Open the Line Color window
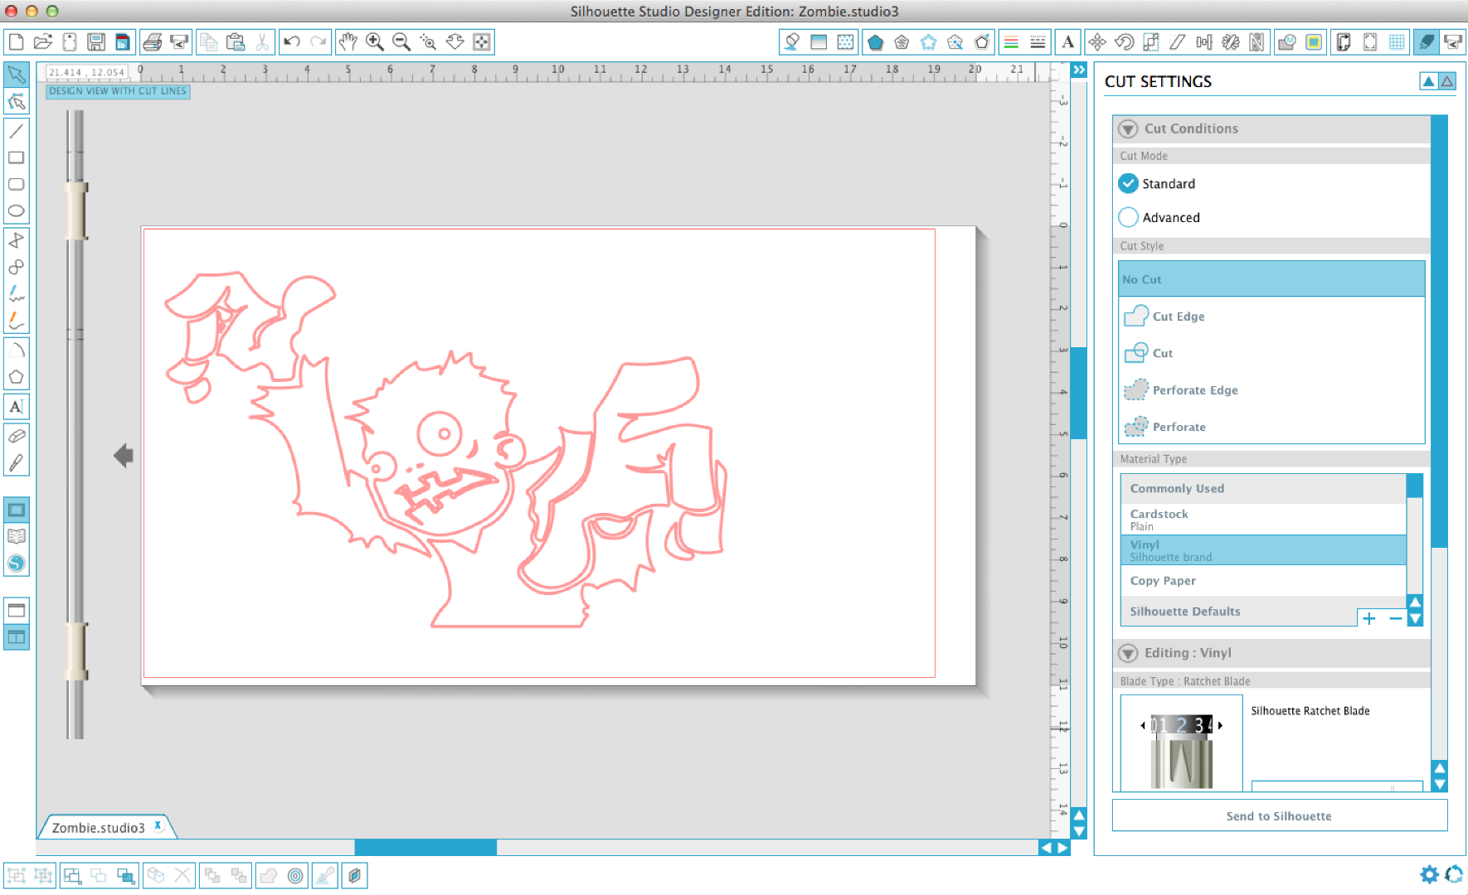 [x=1011, y=41]
